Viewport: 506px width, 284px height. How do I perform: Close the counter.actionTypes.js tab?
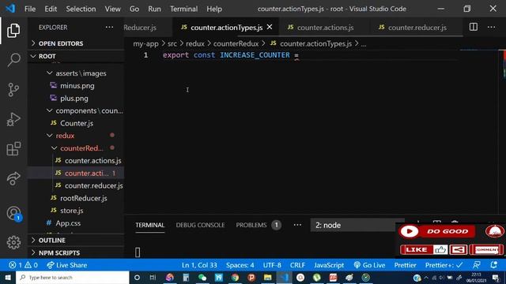[x=270, y=27]
